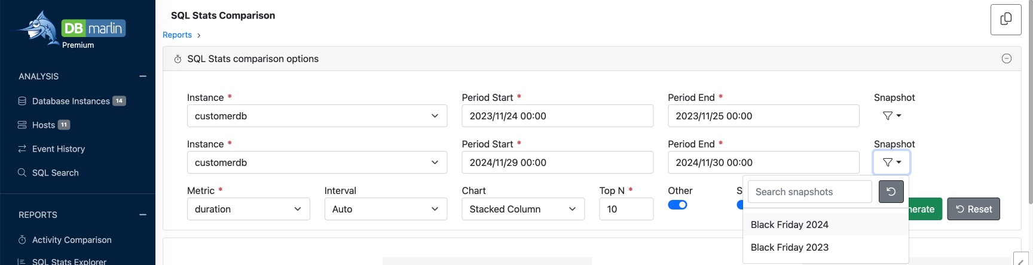Collapse the ANALYSIS sidebar section

click(x=143, y=76)
